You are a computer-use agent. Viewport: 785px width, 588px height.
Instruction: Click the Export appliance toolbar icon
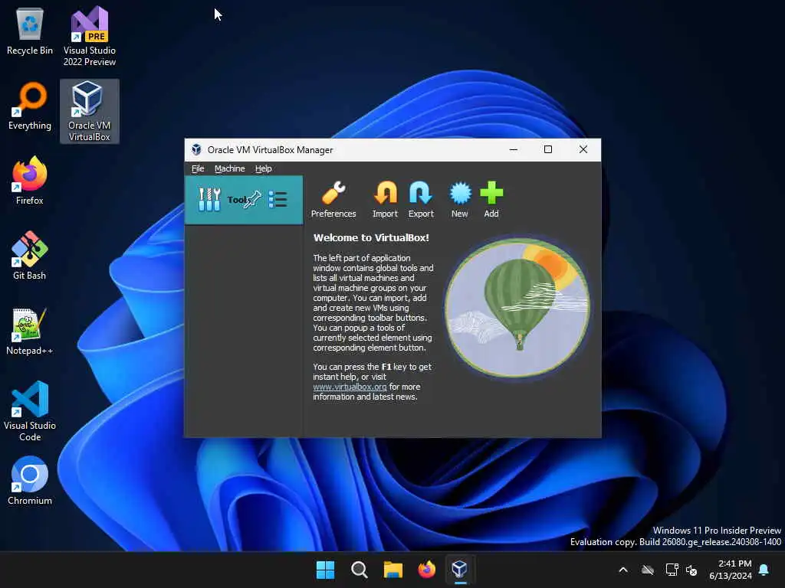(x=421, y=200)
